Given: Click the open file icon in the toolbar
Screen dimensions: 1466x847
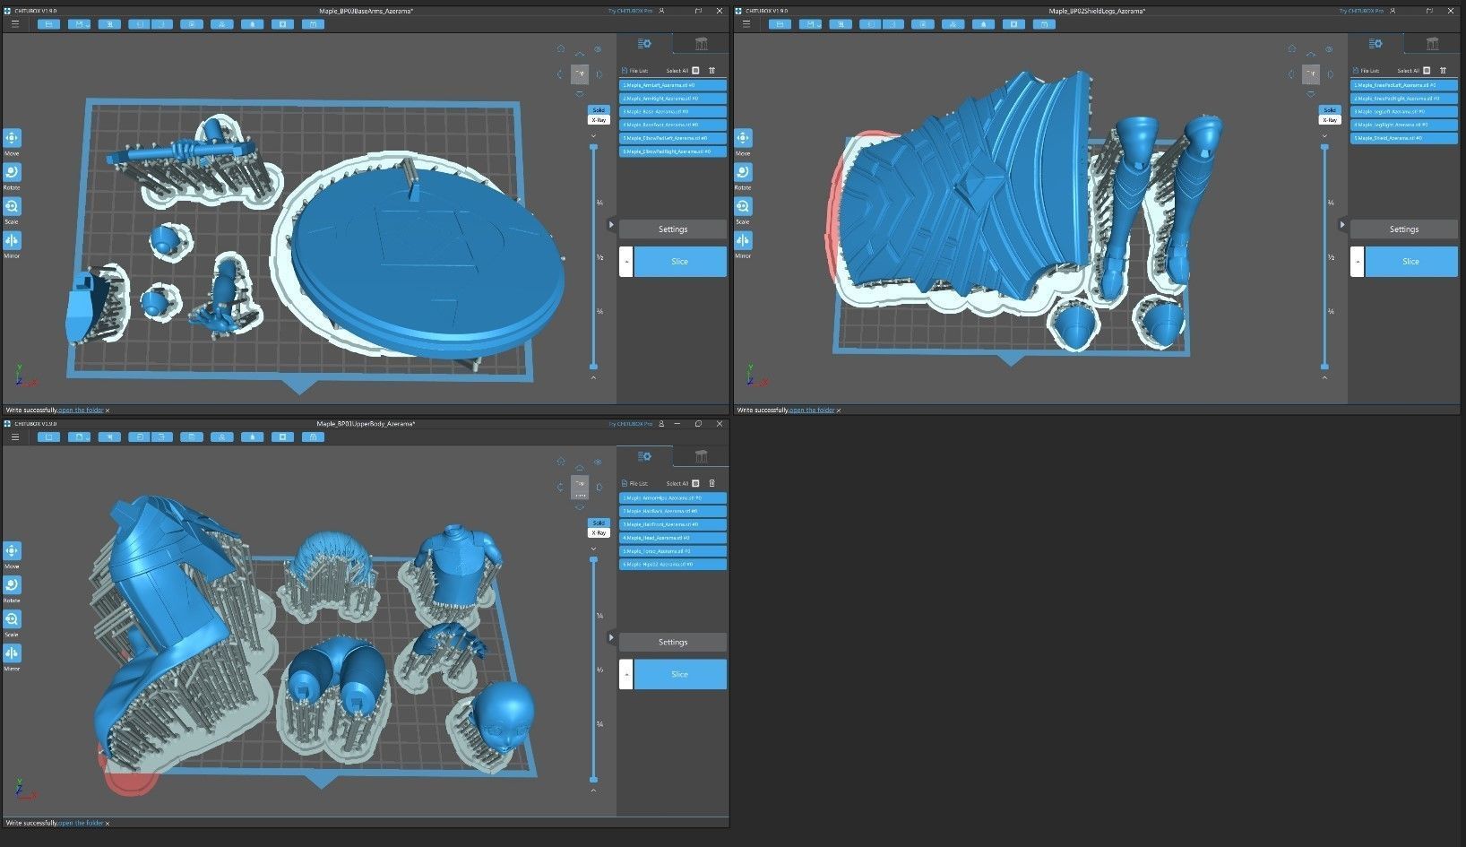Looking at the screenshot, I should [x=49, y=24].
